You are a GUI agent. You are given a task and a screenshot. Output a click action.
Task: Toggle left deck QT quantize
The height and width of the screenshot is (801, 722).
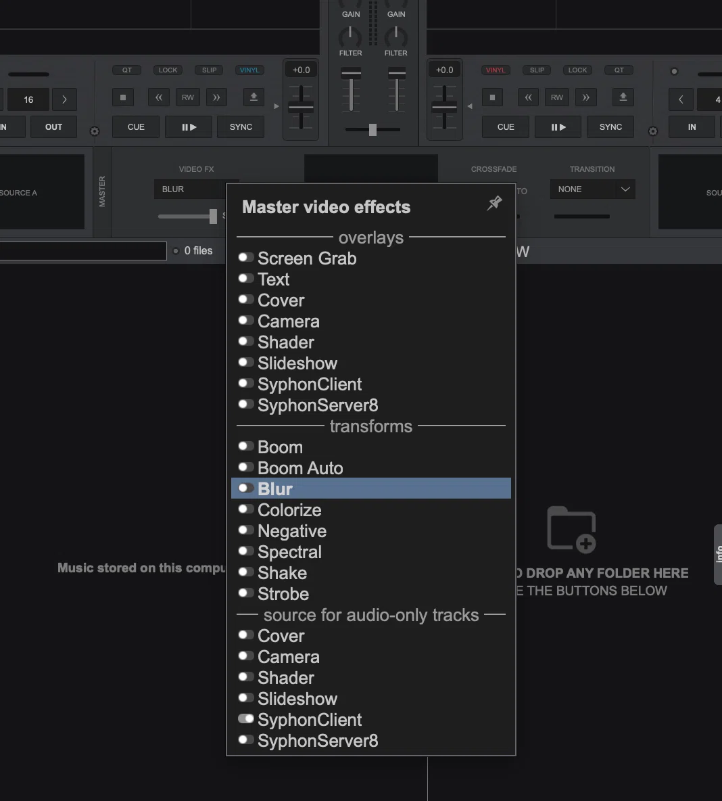pos(126,70)
